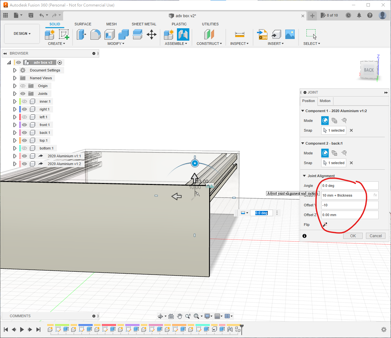Open the SHEET METAL ribbon tab
Viewport: 391px width, 338px height.
pyautogui.click(x=144, y=24)
